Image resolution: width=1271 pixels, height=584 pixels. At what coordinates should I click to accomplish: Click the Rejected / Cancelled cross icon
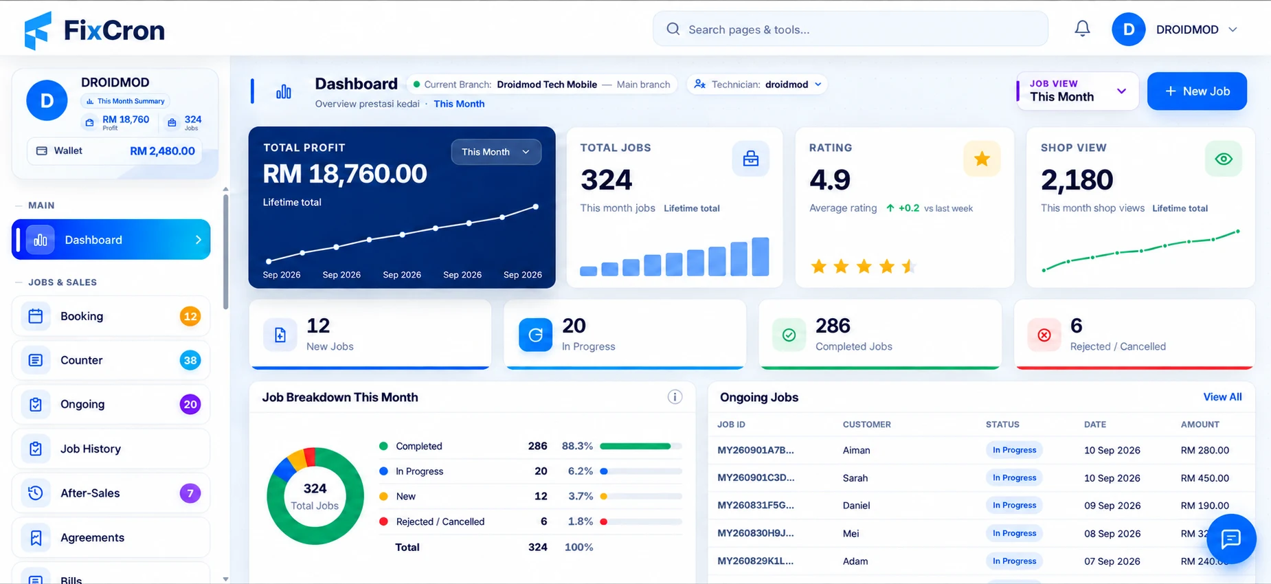coord(1044,335)
